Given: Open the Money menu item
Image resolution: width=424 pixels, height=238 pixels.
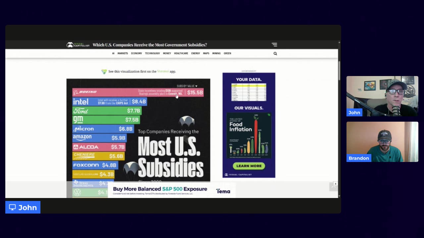Looking at the screenshot, I should (167, 53).
